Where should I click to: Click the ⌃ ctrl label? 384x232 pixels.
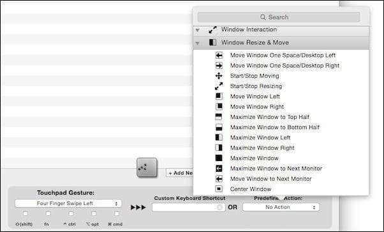tap(70, 224)
